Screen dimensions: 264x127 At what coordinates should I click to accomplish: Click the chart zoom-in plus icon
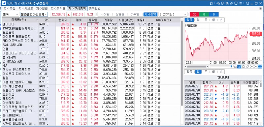pyautogui.click(x=256, y=66)
